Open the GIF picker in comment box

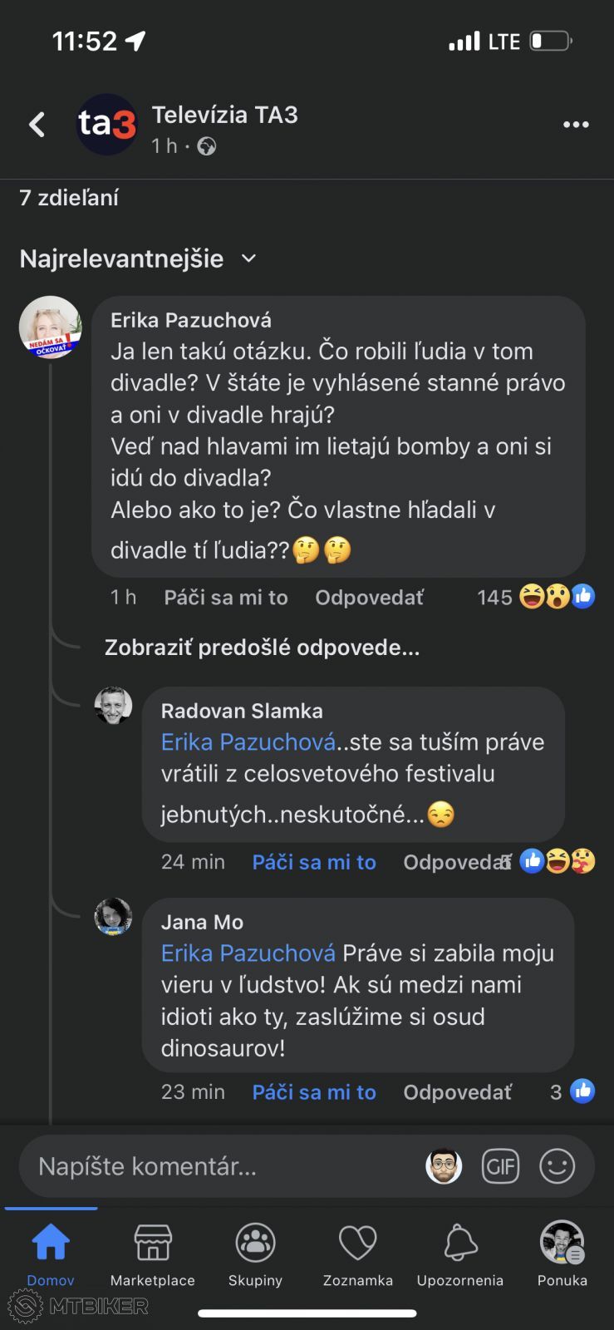click(500, 1166)
